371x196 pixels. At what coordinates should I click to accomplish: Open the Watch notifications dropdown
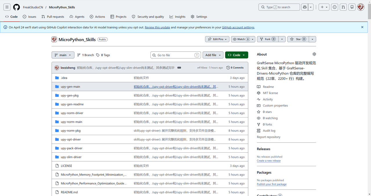click(x=243, y=39)
